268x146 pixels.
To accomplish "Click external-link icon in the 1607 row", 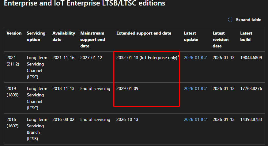I will click(x=205, y=119).
